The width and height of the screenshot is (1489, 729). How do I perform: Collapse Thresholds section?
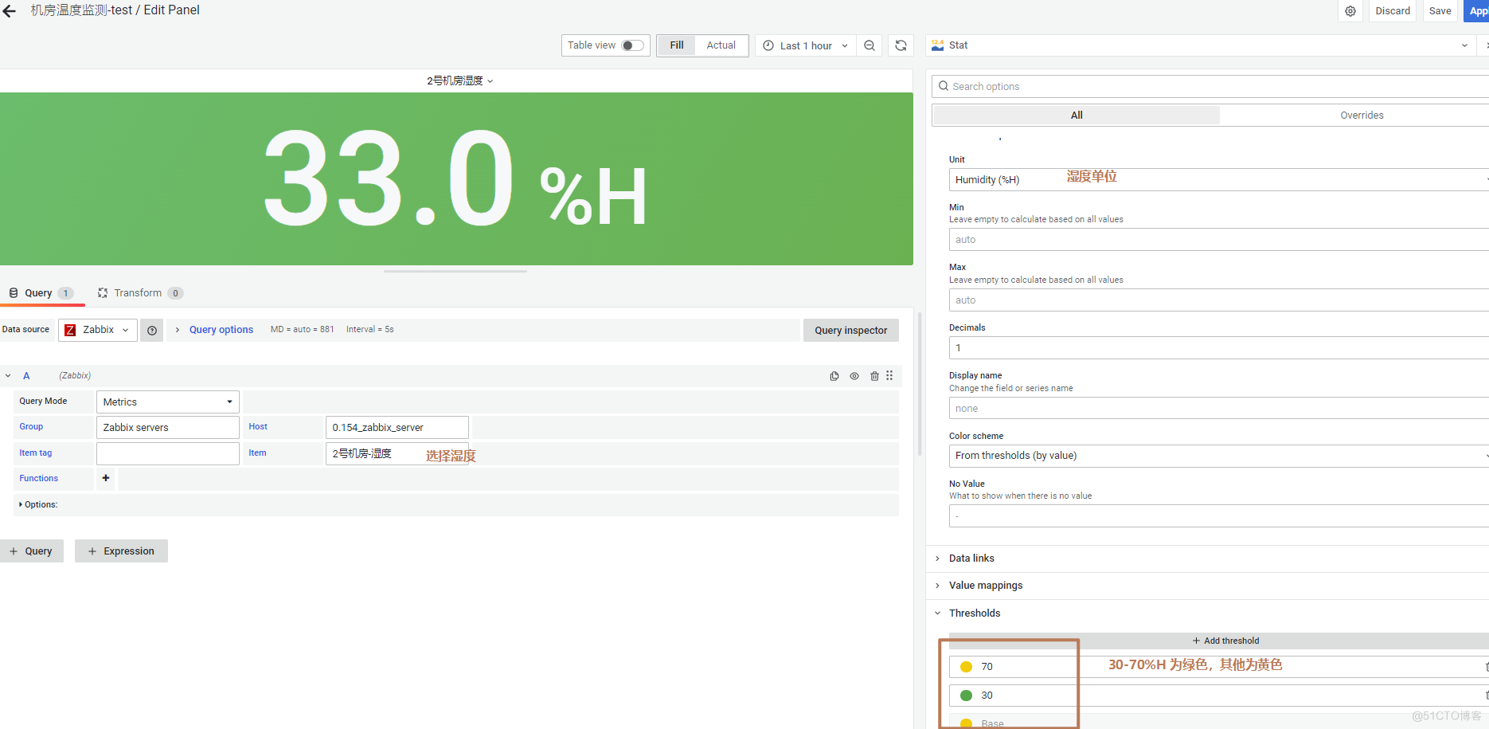975,613
